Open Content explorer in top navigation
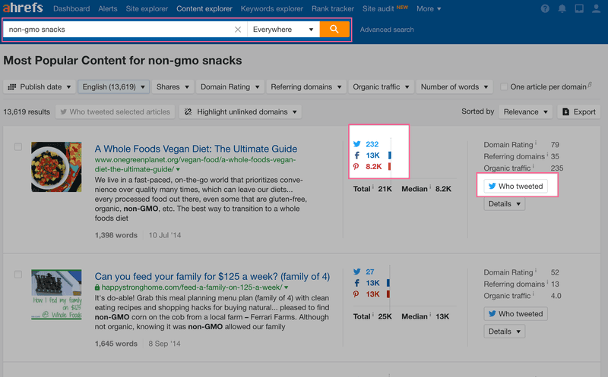Screen dimensions: 608x377 click(x=204, y=8)
